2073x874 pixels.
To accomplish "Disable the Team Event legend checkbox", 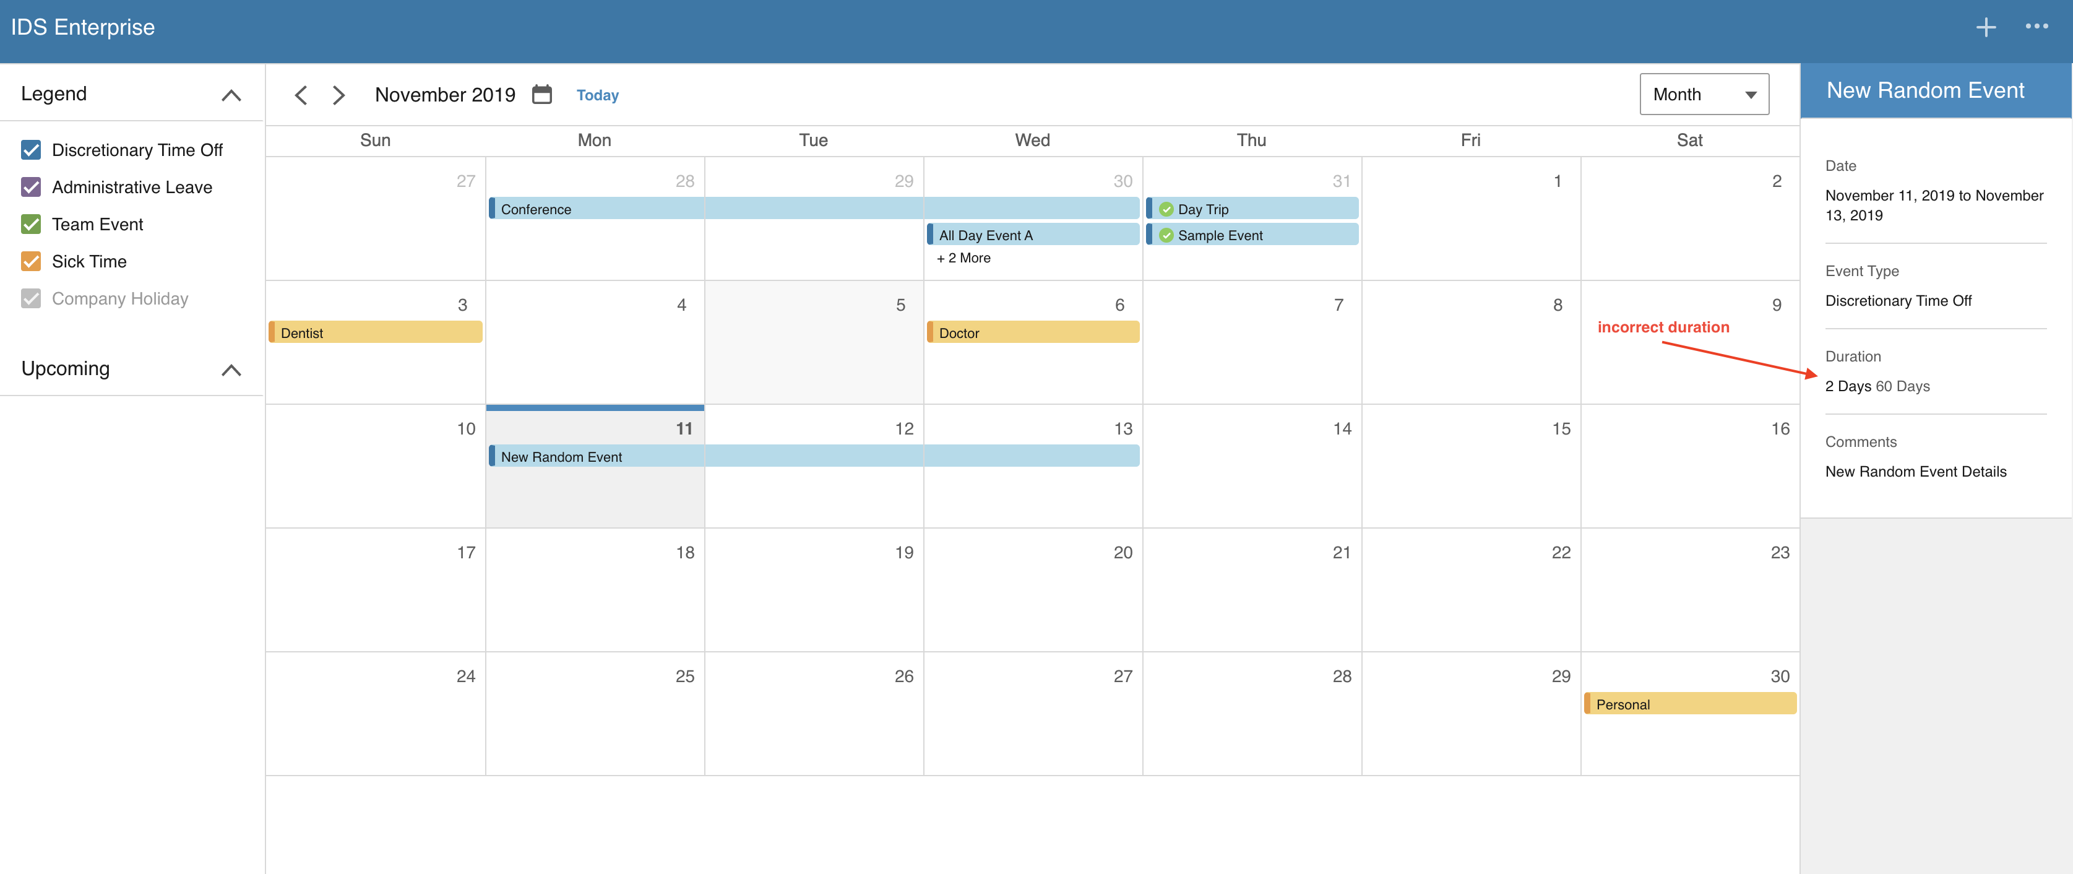I will tap(30, 223).
